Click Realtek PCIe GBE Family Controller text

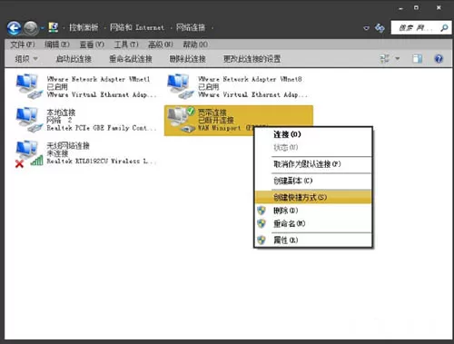coord(102,128)
